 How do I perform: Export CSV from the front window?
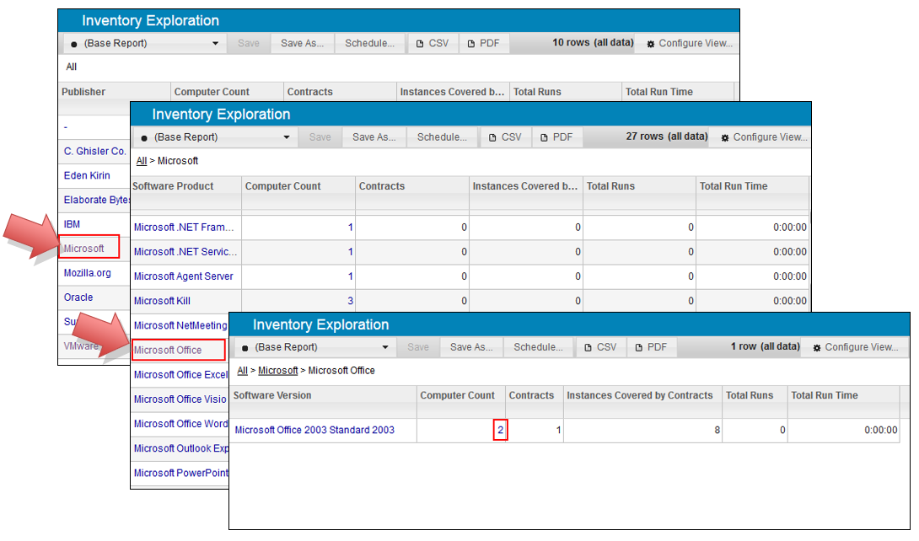pos(601,347)
